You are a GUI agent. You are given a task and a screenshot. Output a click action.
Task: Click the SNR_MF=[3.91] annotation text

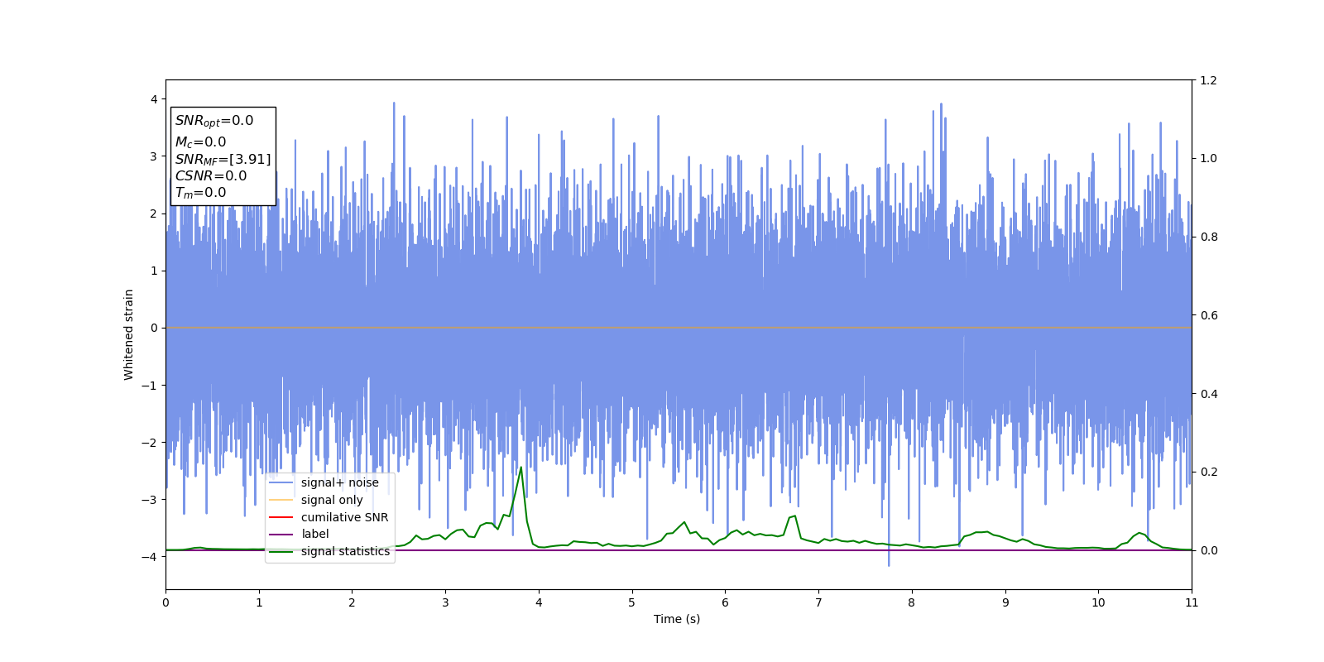[223, 159]
